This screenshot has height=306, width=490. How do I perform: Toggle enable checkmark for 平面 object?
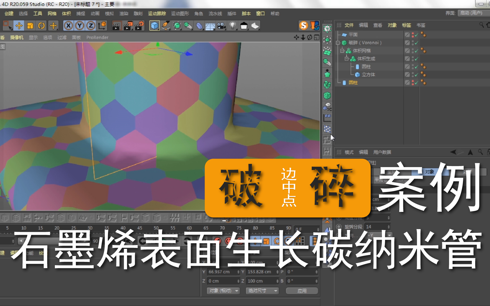coord(416,35)
